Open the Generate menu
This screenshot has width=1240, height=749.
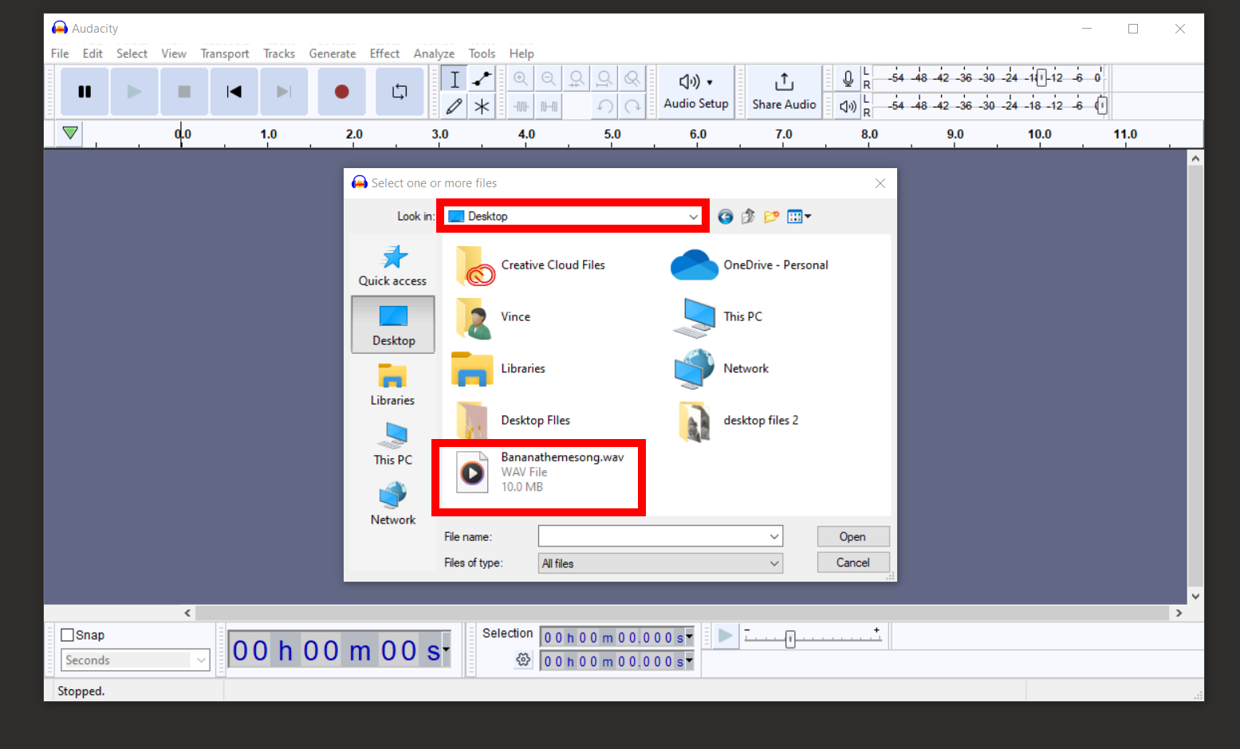(333, 53)
